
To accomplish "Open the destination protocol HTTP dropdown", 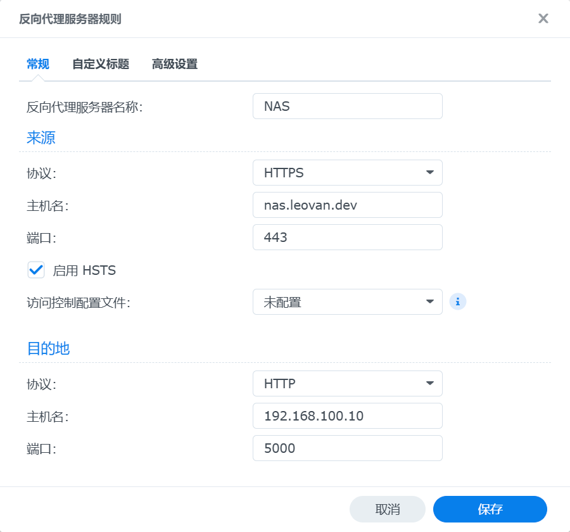I will (347, 383).
